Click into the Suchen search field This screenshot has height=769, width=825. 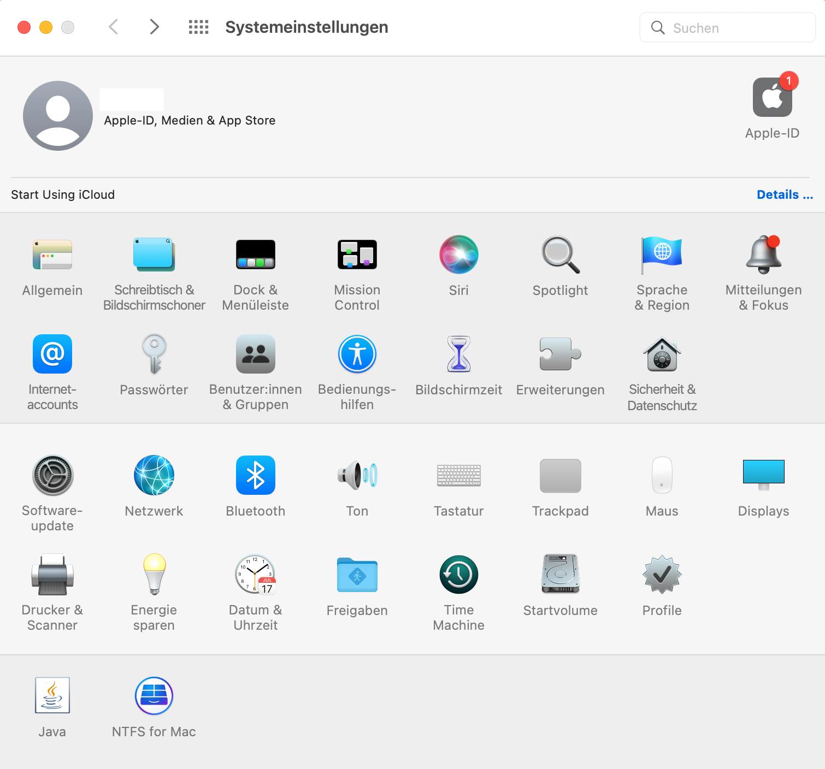[x=728, y=27]
